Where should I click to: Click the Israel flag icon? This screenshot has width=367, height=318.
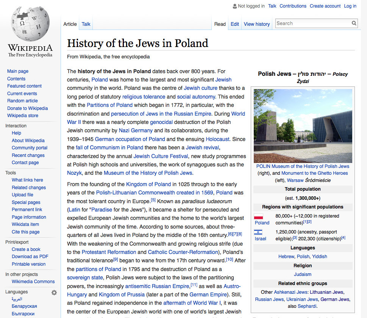(258, 232)
